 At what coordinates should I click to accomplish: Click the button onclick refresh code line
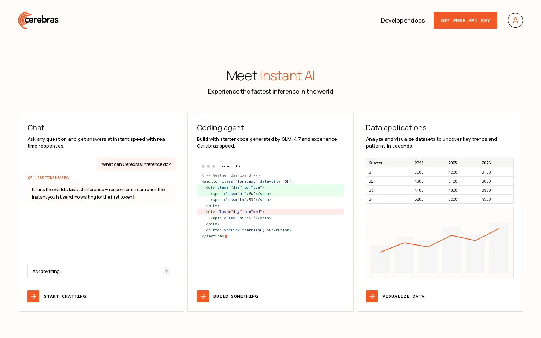248,230
